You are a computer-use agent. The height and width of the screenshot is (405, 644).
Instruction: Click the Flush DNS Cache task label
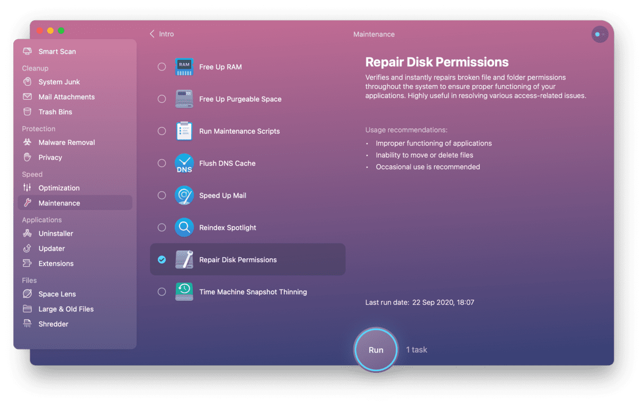(227, 164)
